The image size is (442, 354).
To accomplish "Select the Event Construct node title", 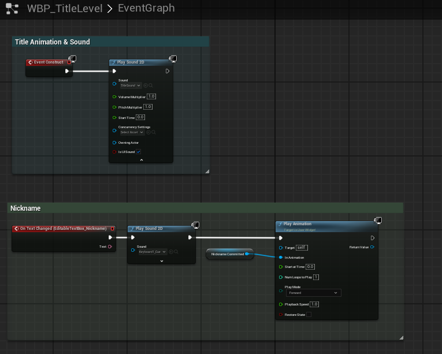I will pos(49,62).
